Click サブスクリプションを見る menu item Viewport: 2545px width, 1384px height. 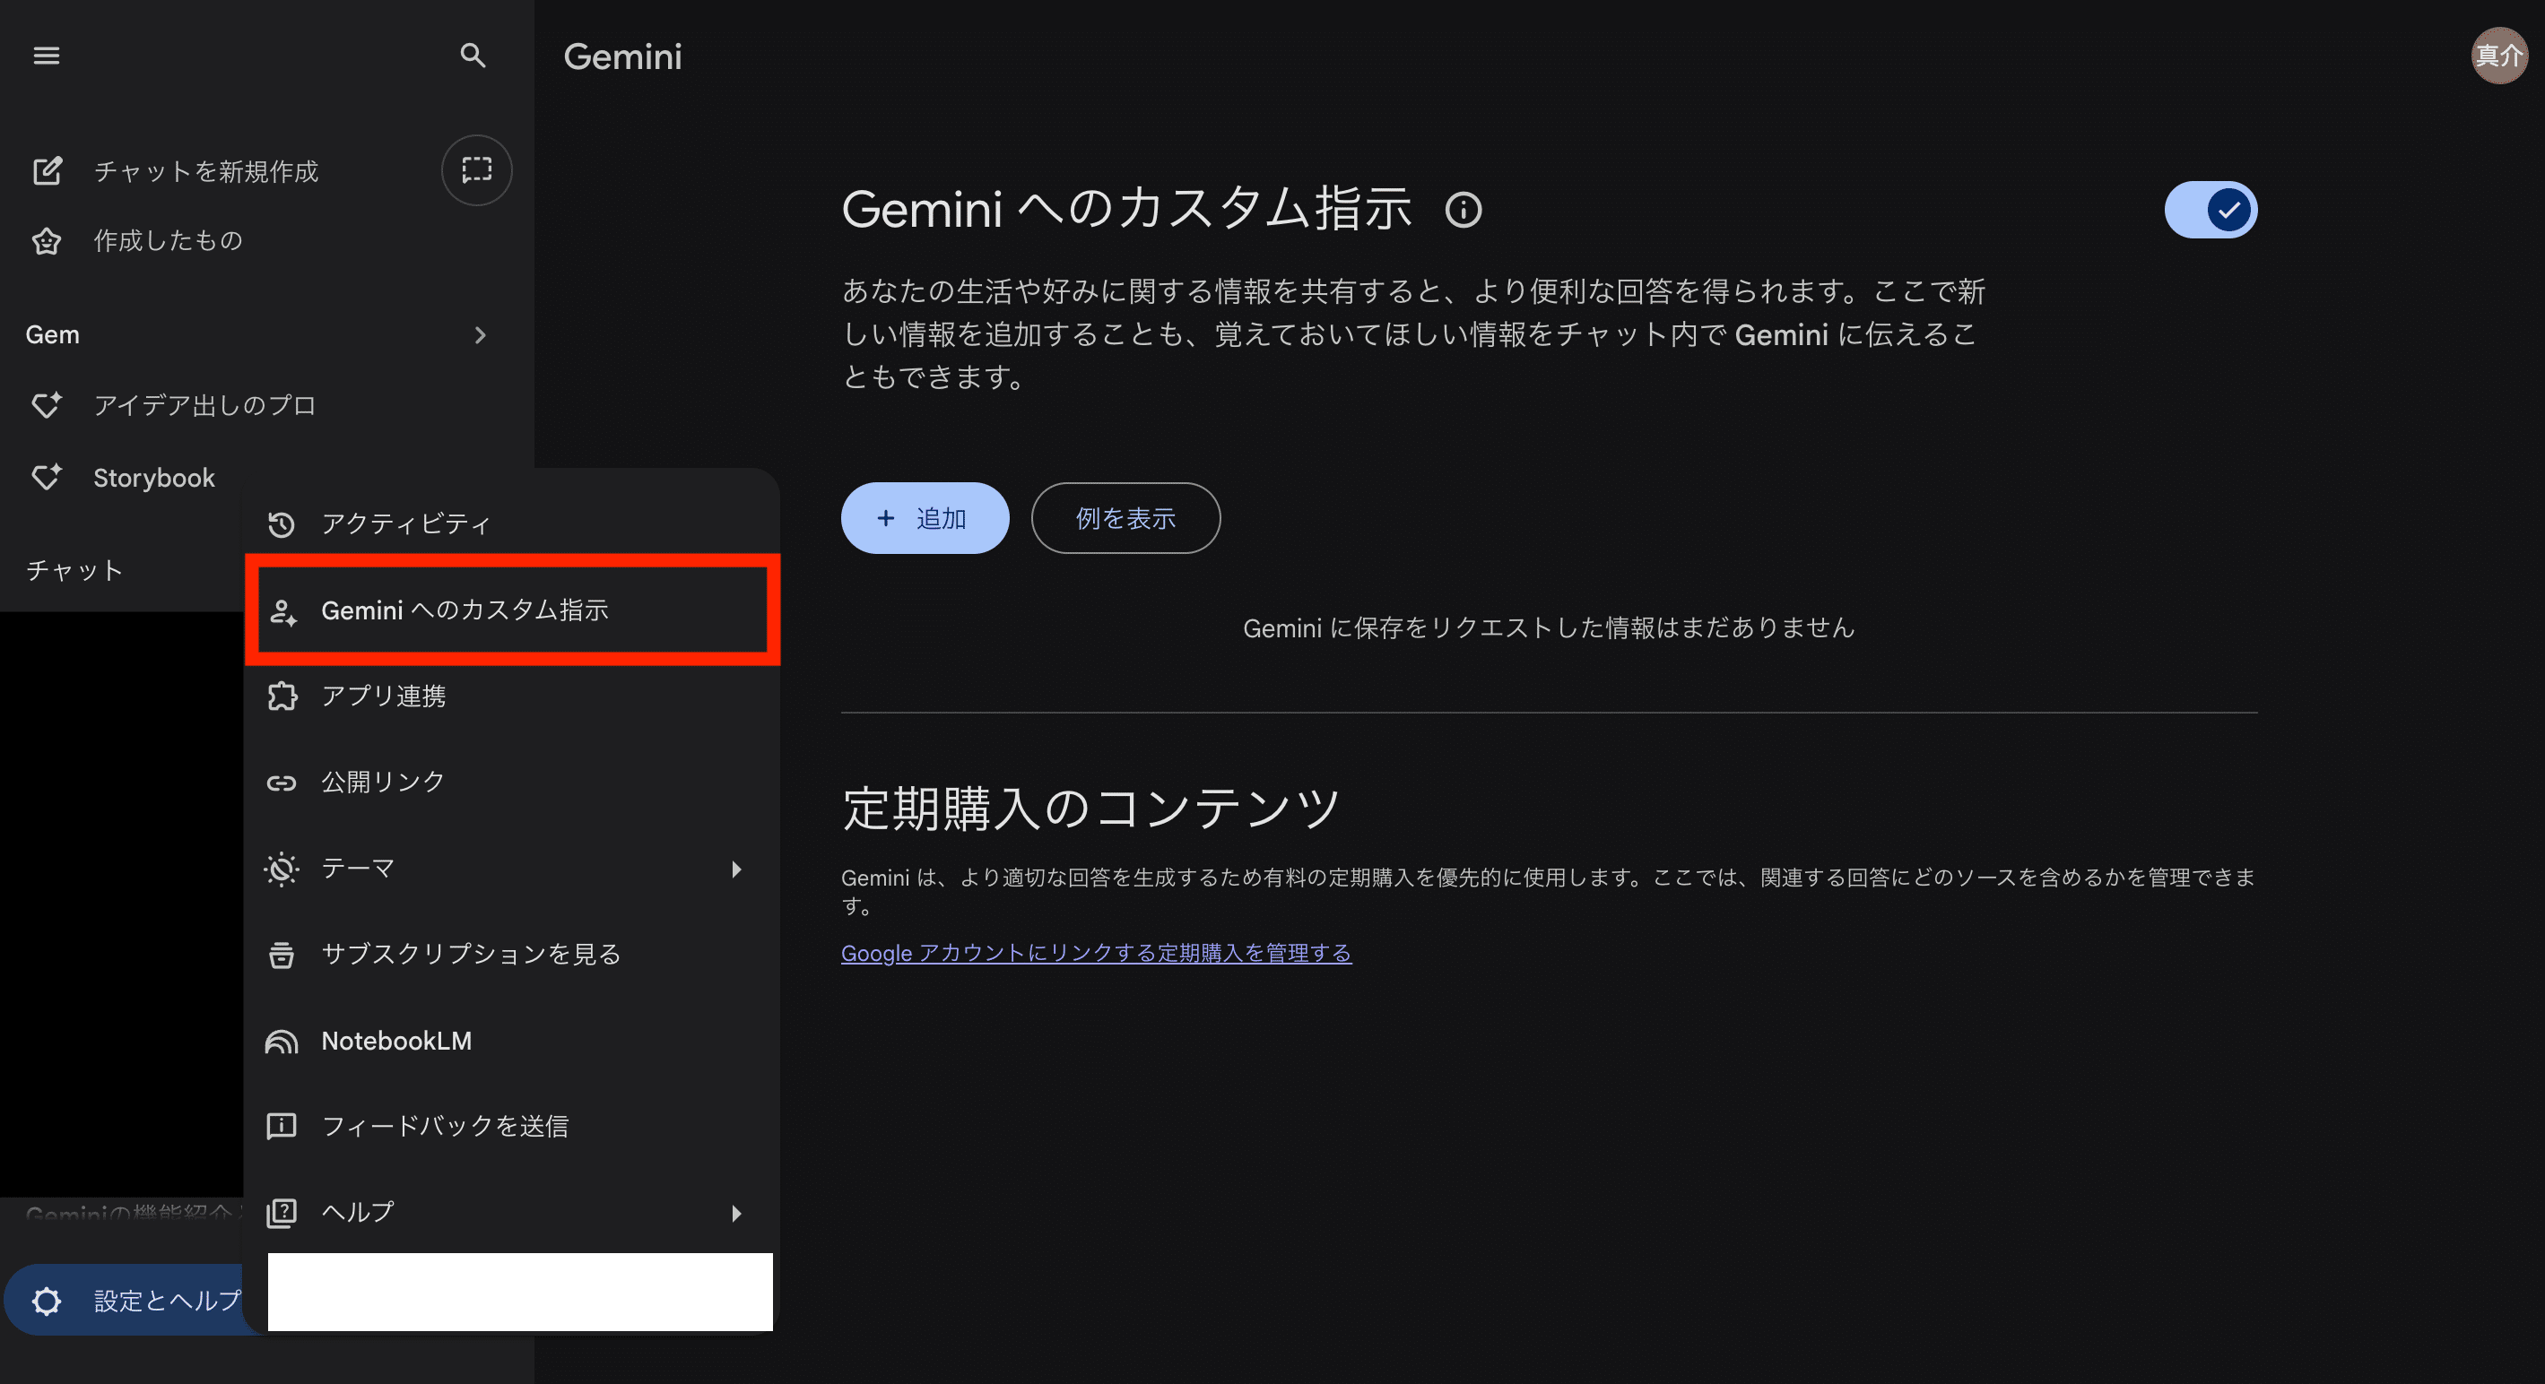pos(470,955)
